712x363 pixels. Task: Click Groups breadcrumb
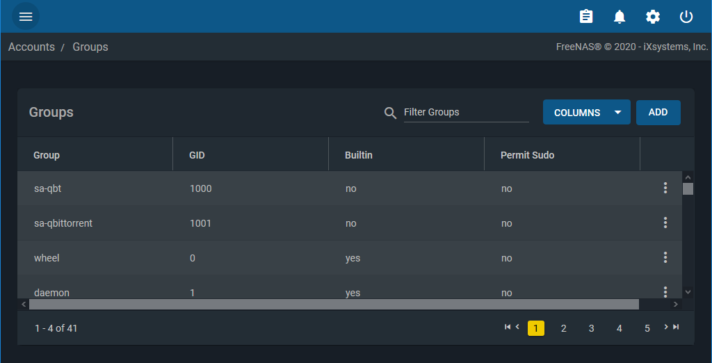90,47
